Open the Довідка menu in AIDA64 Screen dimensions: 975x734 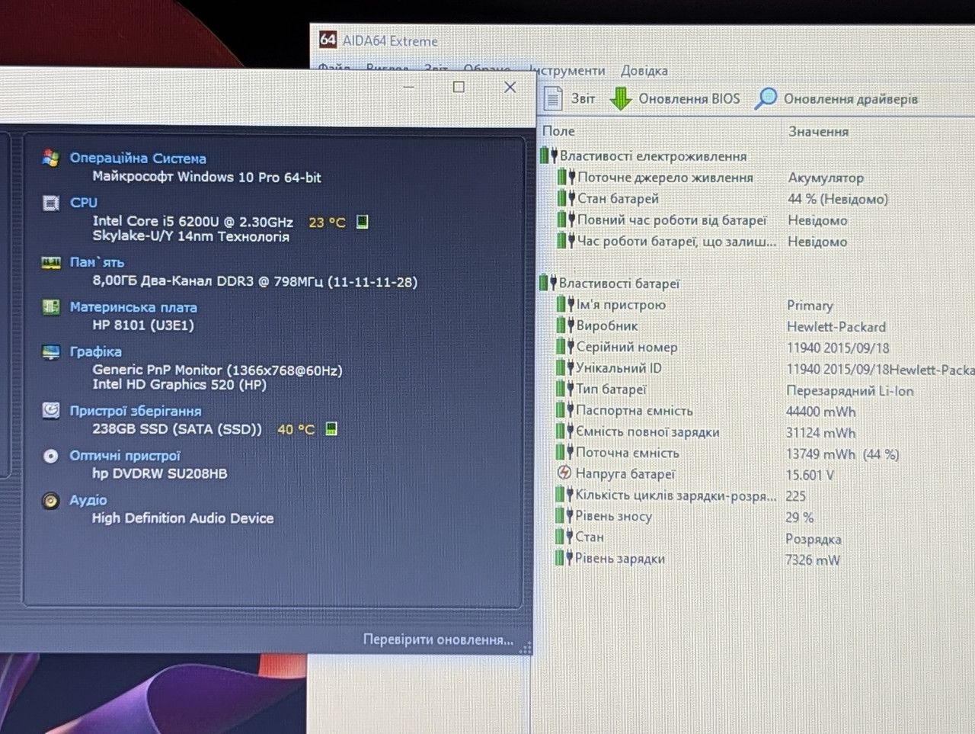click(644, 71)
